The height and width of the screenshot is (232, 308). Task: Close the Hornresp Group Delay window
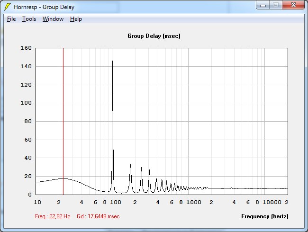[293, 5]
